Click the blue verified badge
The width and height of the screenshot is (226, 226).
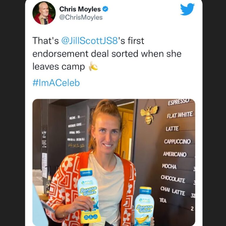click(x=105, y=9)
